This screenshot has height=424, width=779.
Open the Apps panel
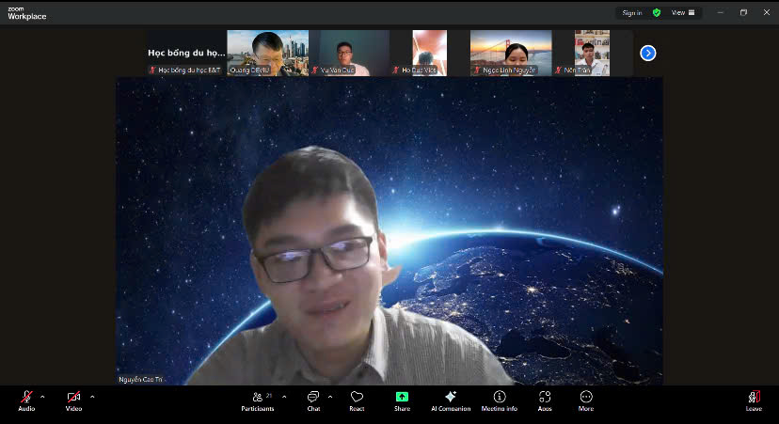point(545,399)
